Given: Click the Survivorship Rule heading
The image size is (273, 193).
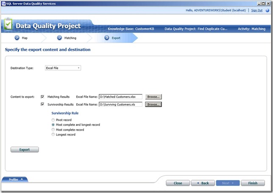Looking at the screenshot, I should tap(65, 113).
